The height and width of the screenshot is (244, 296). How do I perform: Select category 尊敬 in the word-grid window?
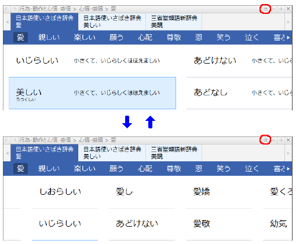pos(174,169)
